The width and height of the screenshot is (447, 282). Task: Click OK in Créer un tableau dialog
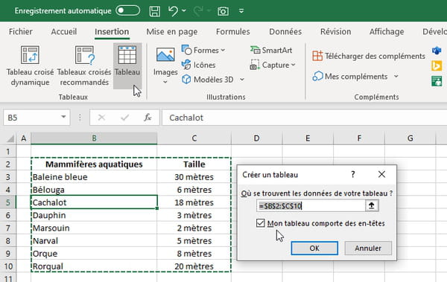pos(314,248)
